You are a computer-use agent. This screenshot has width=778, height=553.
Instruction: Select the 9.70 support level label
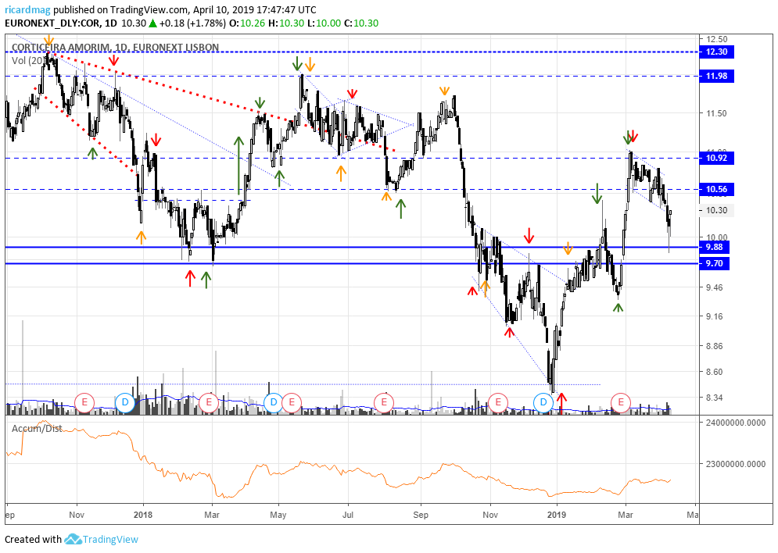[714, 263]
